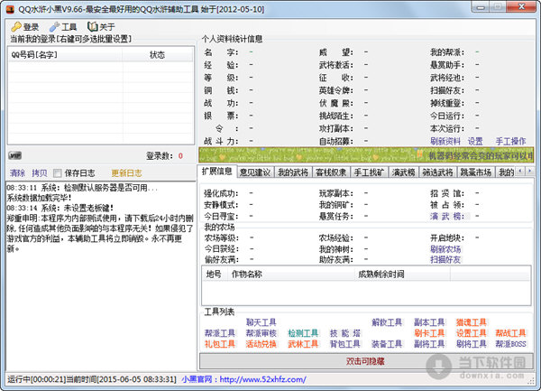
Task: Click the 手工操作 link
Action: pos(510,141)
